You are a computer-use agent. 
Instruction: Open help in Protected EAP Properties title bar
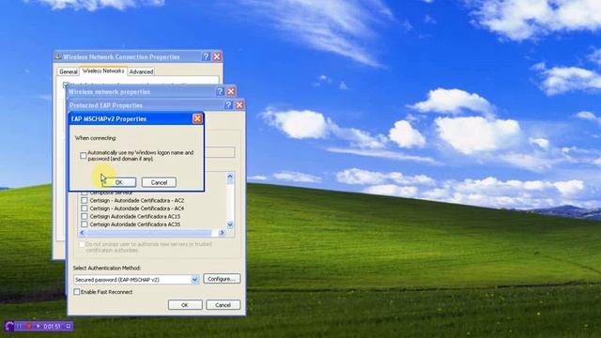click(228, 105)
